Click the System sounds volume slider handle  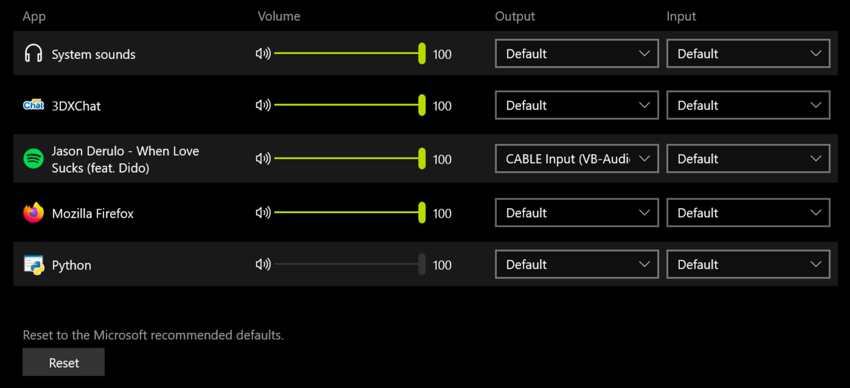click(x=422, y=54)
